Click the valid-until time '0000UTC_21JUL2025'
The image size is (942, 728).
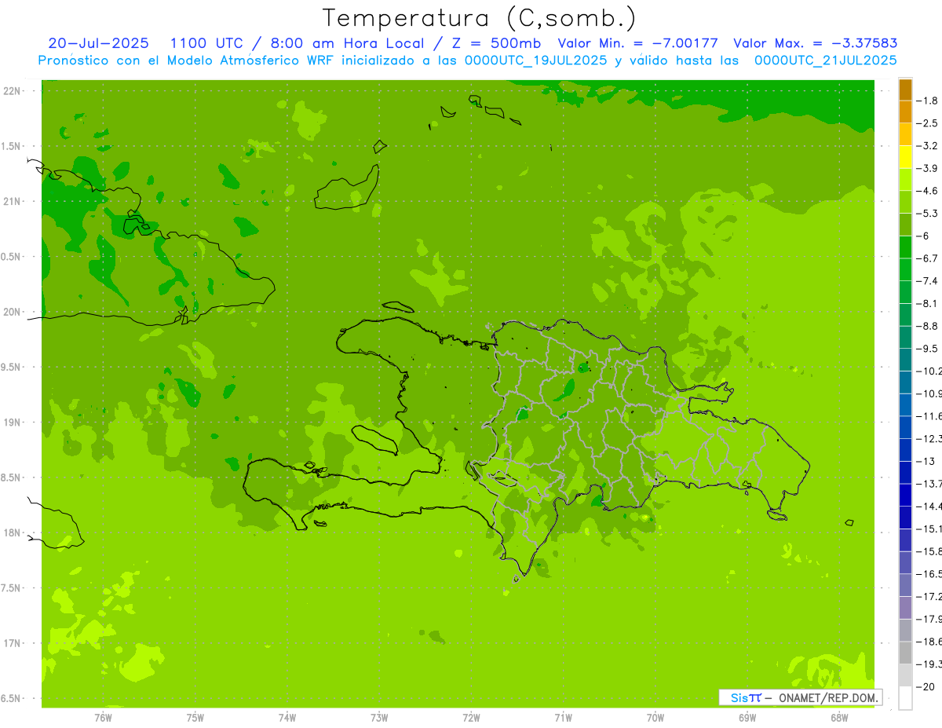(x=826, y=60)
